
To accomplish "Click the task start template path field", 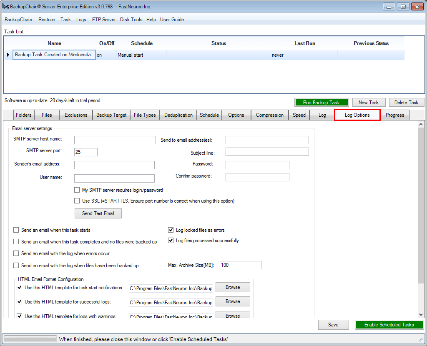I will (x=171, y=288).
